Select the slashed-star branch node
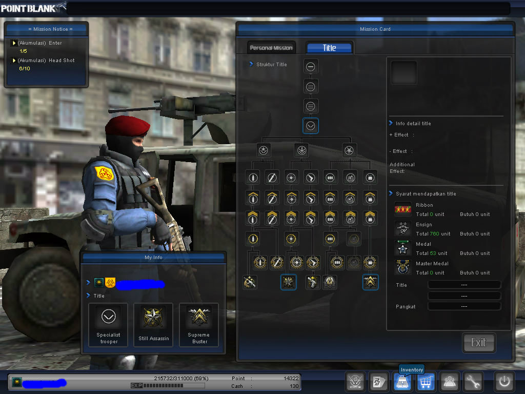The image size is (525, 394). point(349,150)
